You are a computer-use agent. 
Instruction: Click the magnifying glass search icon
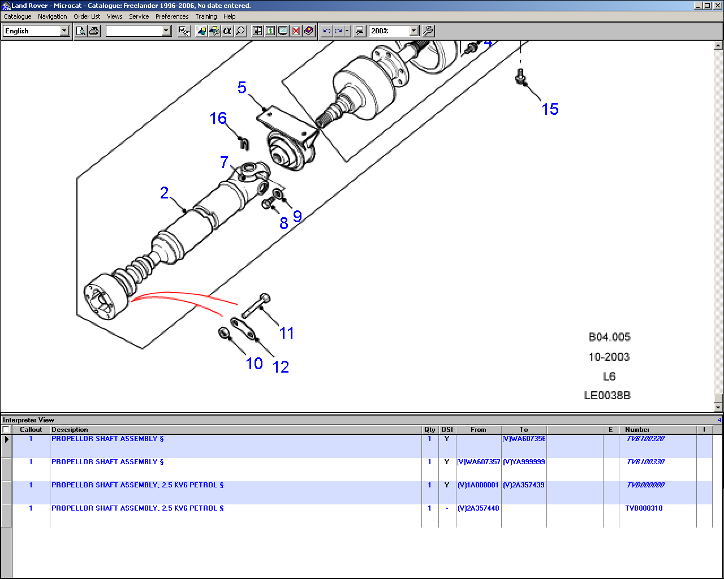tap(240, 31)
